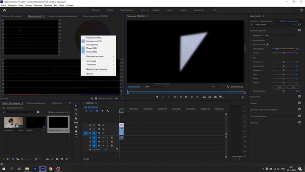
Task: Toggle clamp signal checkbox in scopes panel
Action: [x=96, y=98]
